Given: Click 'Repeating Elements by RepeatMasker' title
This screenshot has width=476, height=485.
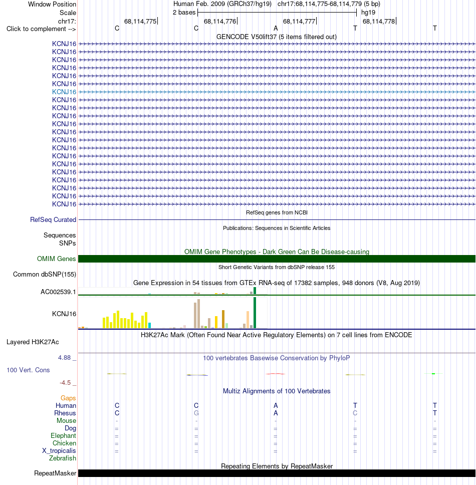Looking at the screenshot, I should 277,466.
